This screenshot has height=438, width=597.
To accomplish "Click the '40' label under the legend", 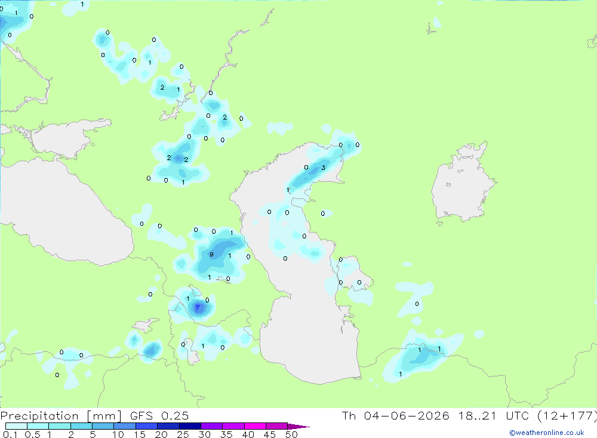I will (x=248, y=434).
